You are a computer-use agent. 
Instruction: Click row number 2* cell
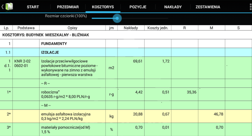pos(6,116)
